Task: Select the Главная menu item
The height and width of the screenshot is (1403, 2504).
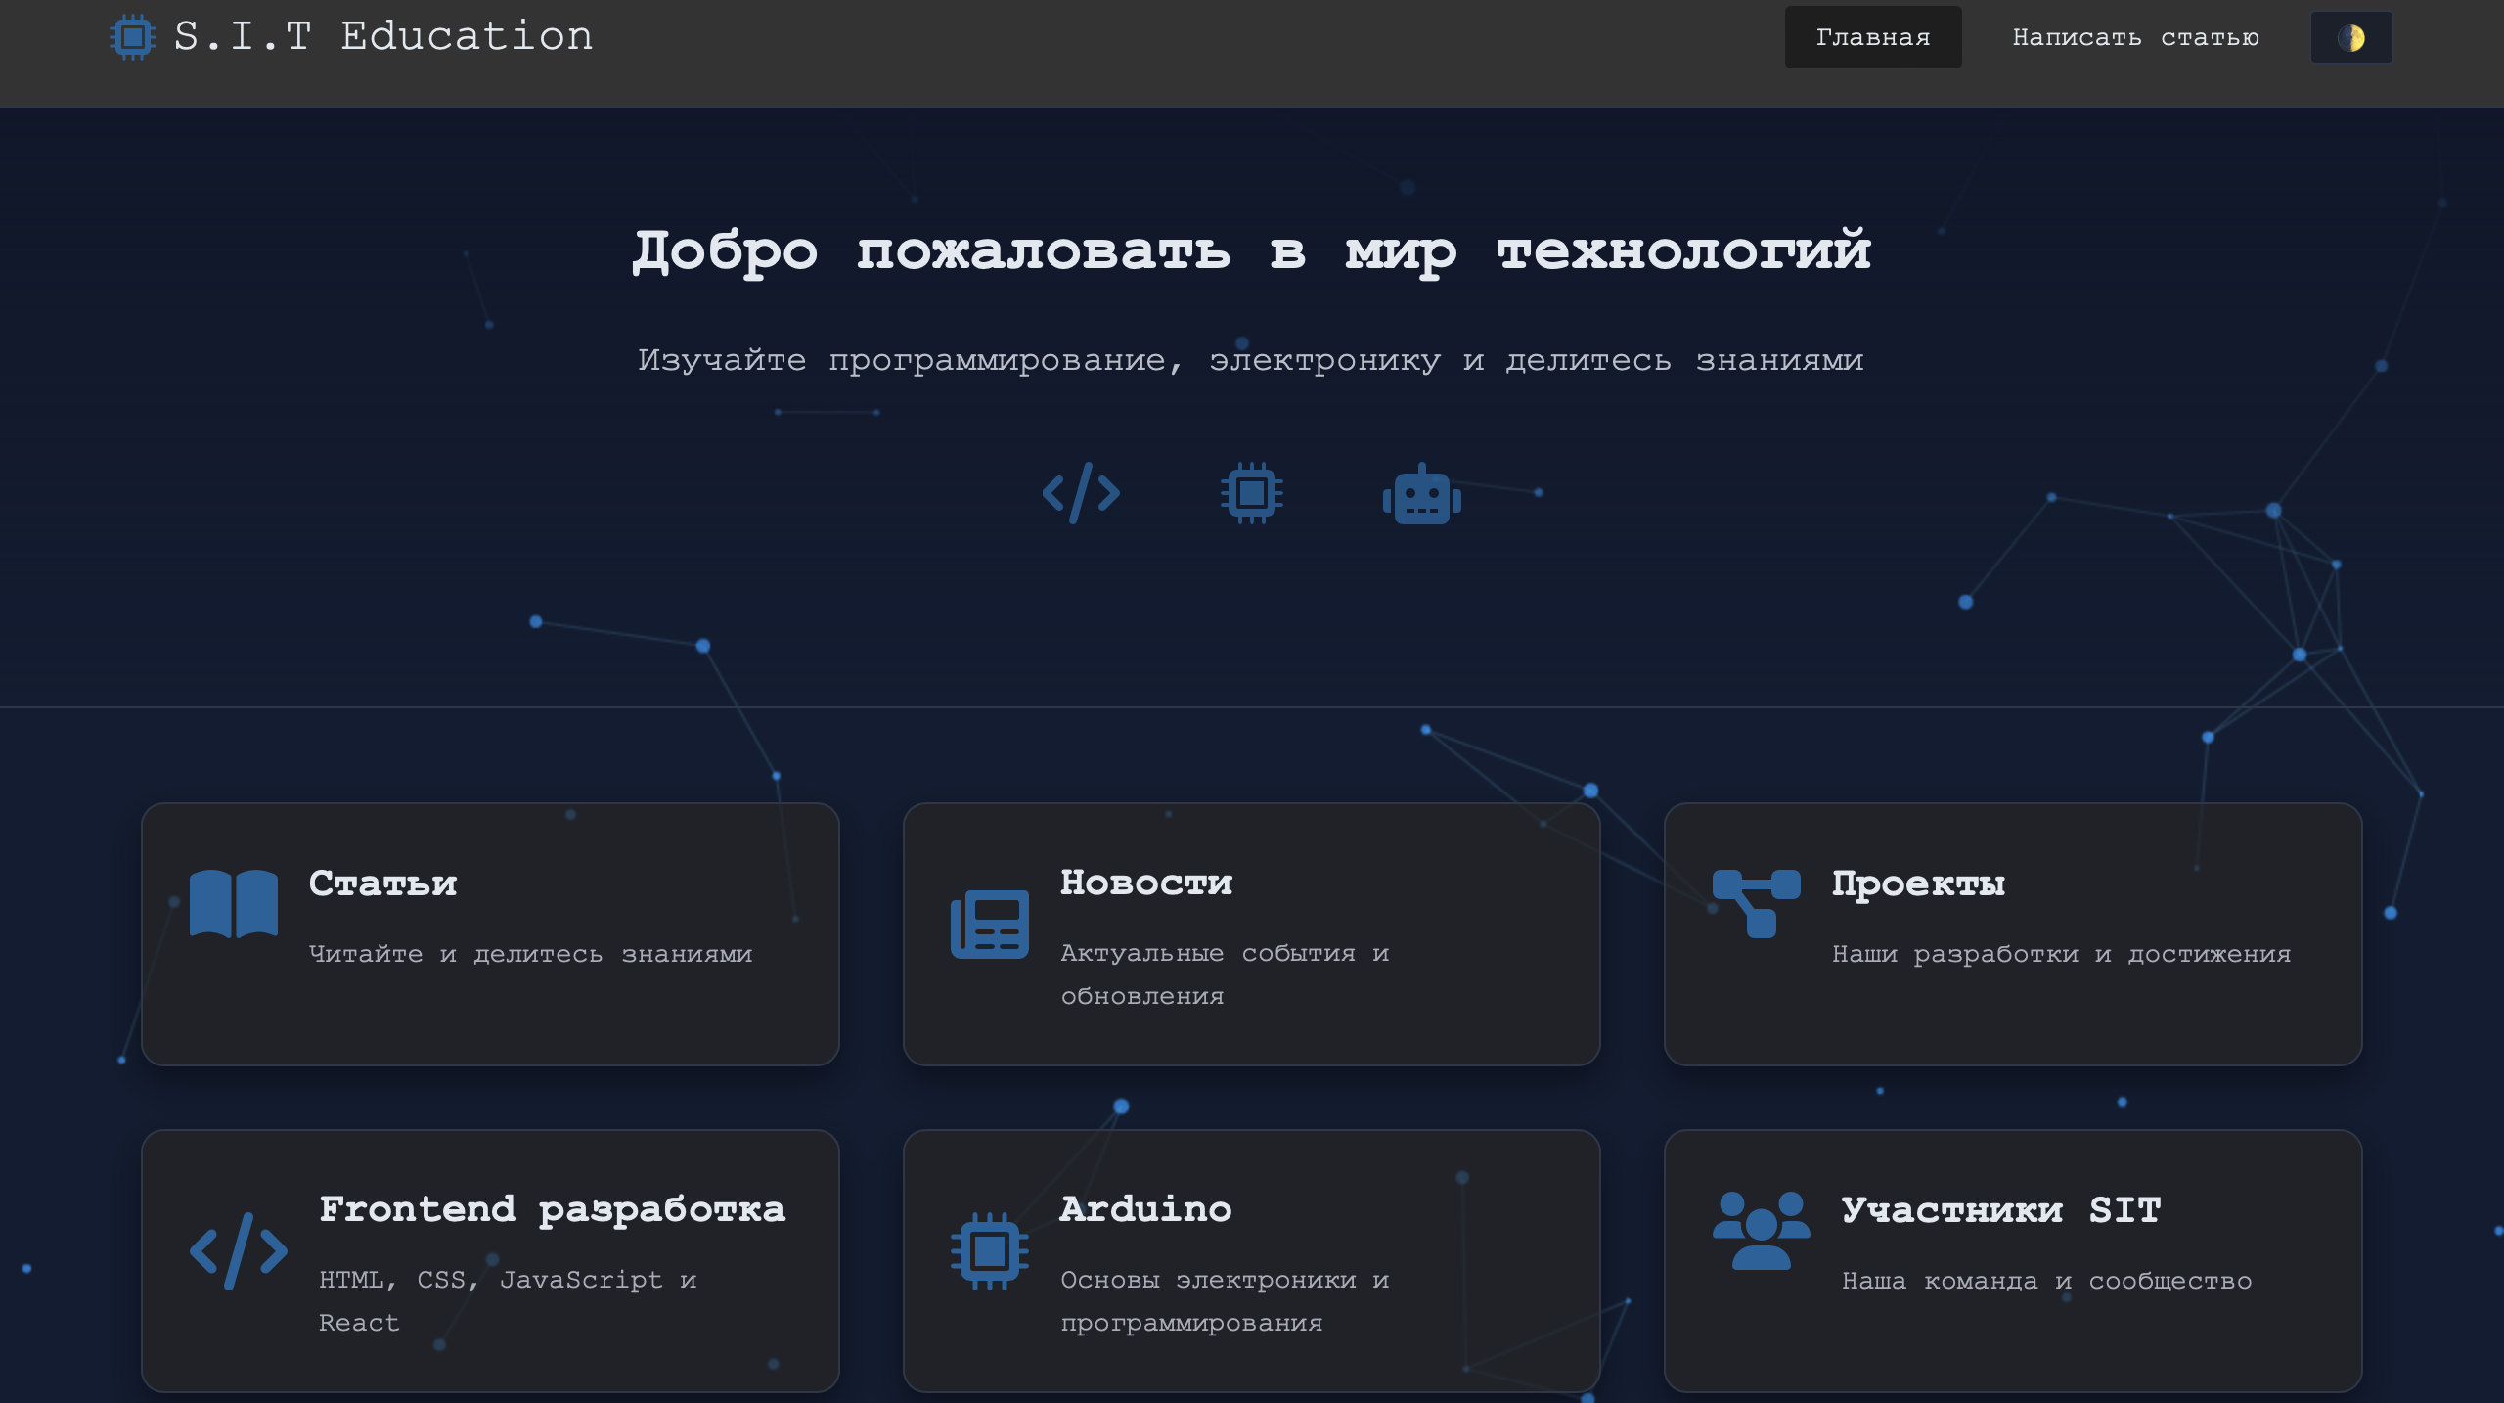Action: pyautogui.click(x=1872, y=37)
